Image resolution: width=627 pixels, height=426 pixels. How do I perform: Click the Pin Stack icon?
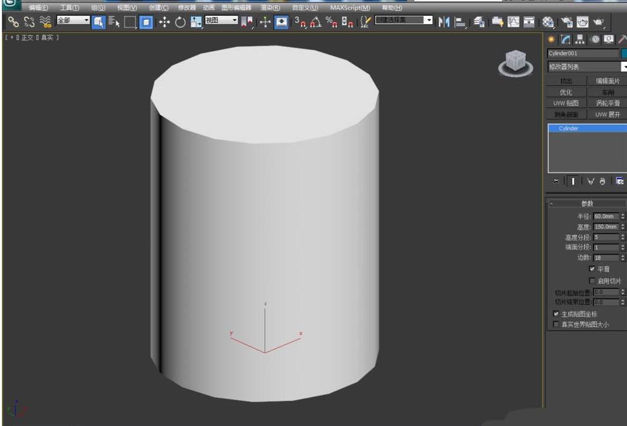pyautogui.click(x=556, y=181)
